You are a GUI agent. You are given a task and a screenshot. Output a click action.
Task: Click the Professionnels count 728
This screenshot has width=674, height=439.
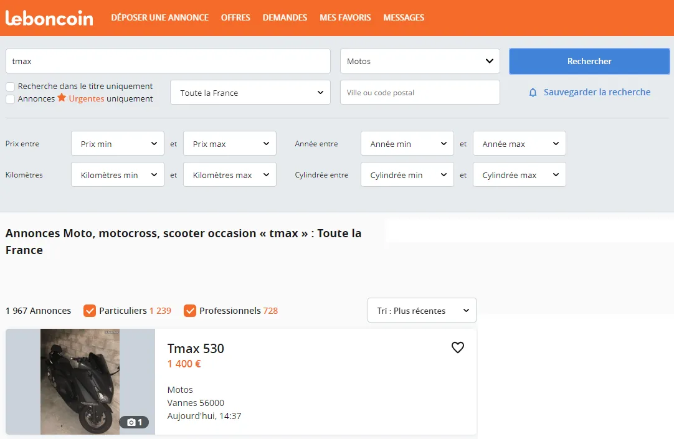point(270,311)
